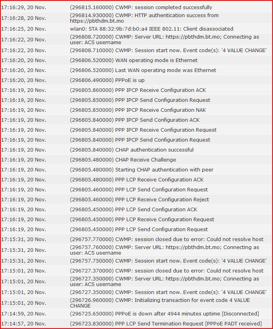
Task: Click the 'Starting CHAP authentication with peer' entry
Action: point(136,169)
